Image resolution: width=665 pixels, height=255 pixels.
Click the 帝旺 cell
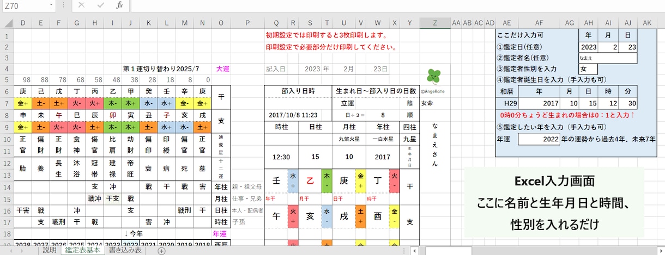(x=130, y=169)
